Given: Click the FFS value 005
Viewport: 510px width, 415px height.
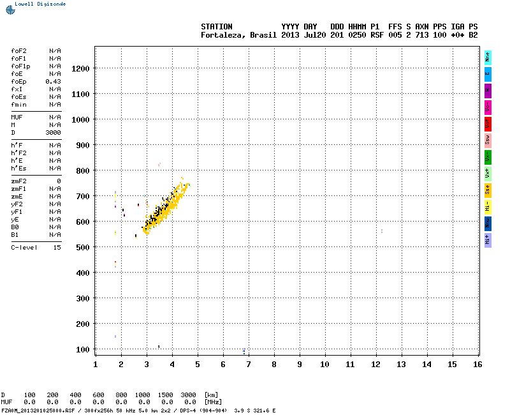Looking at the screenshot, I should 395,35.
